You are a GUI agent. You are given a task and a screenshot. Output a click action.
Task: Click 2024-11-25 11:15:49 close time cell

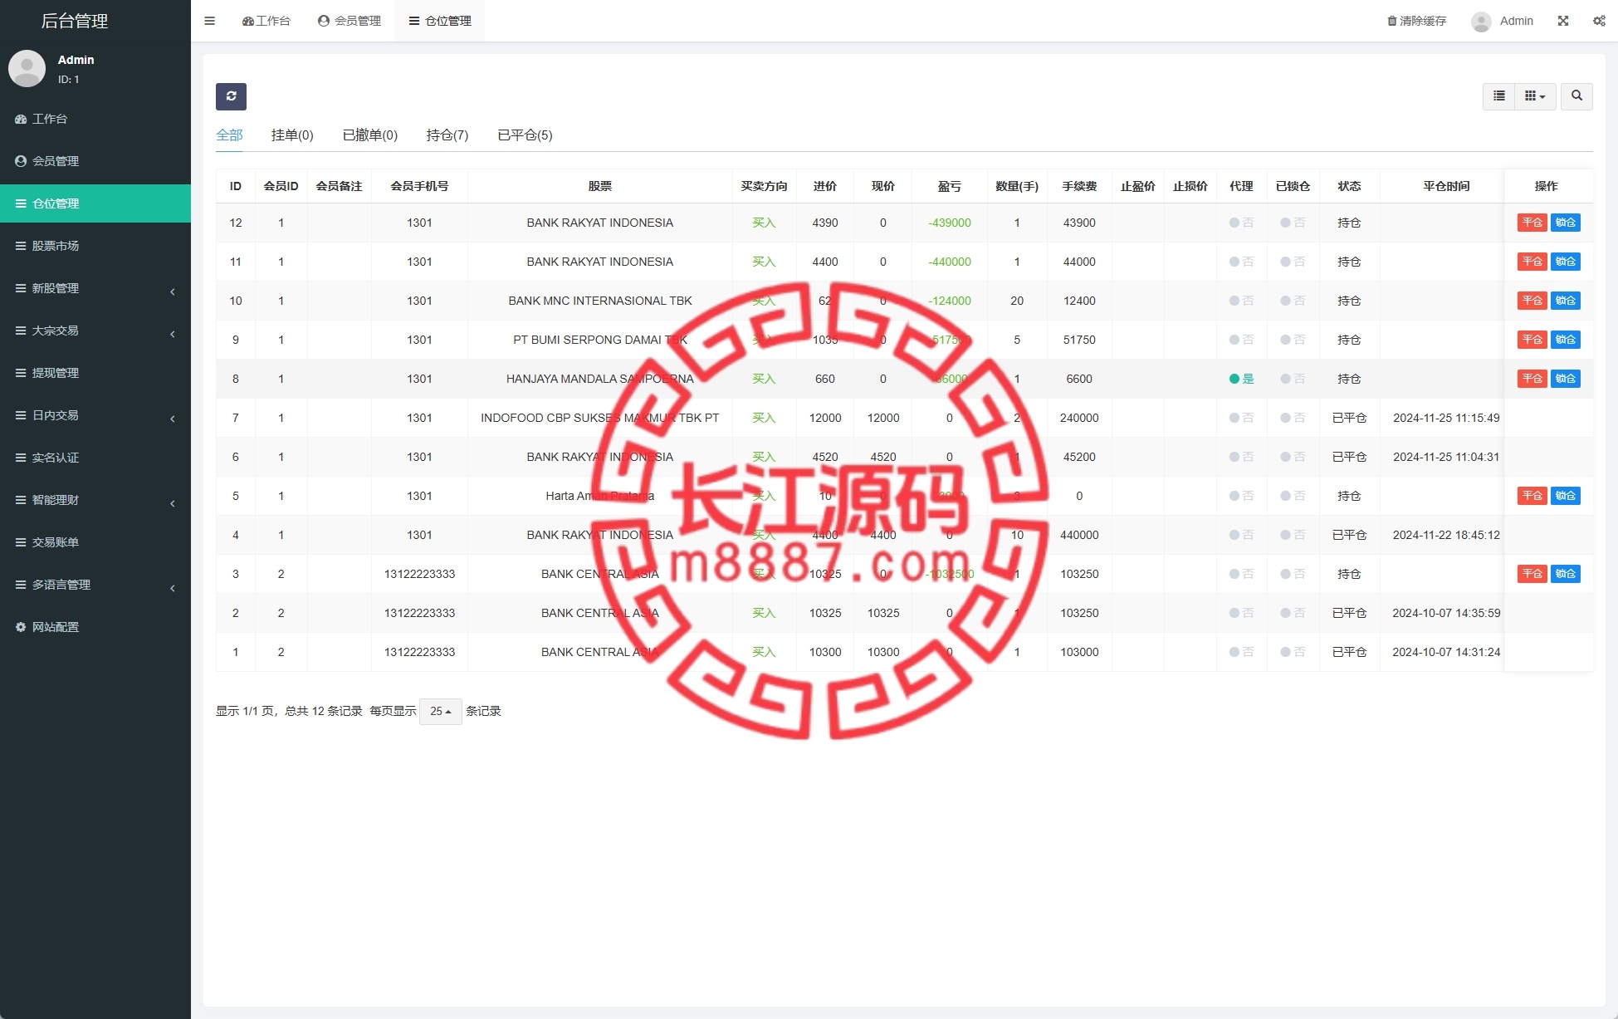point(1446,418)
